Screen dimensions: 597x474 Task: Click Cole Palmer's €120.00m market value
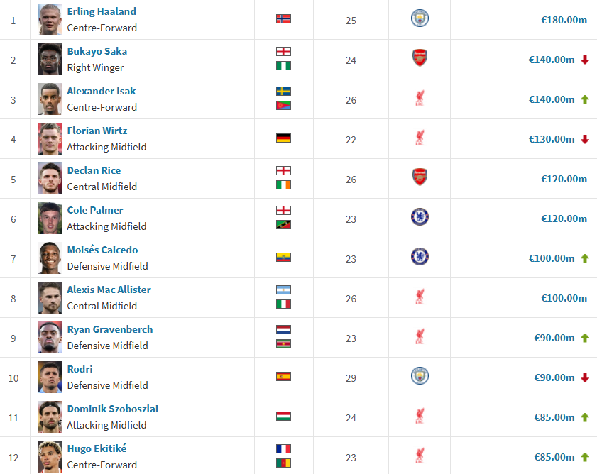[x=564, y=219]
